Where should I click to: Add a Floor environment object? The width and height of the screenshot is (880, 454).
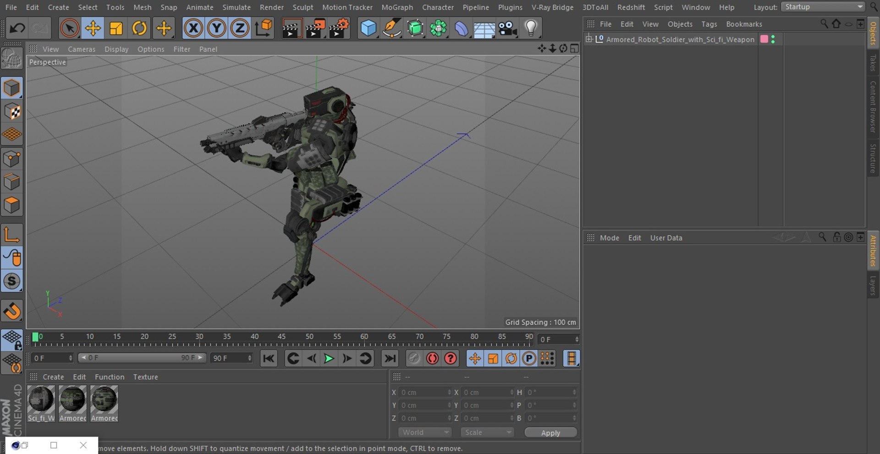pos(484,29)
